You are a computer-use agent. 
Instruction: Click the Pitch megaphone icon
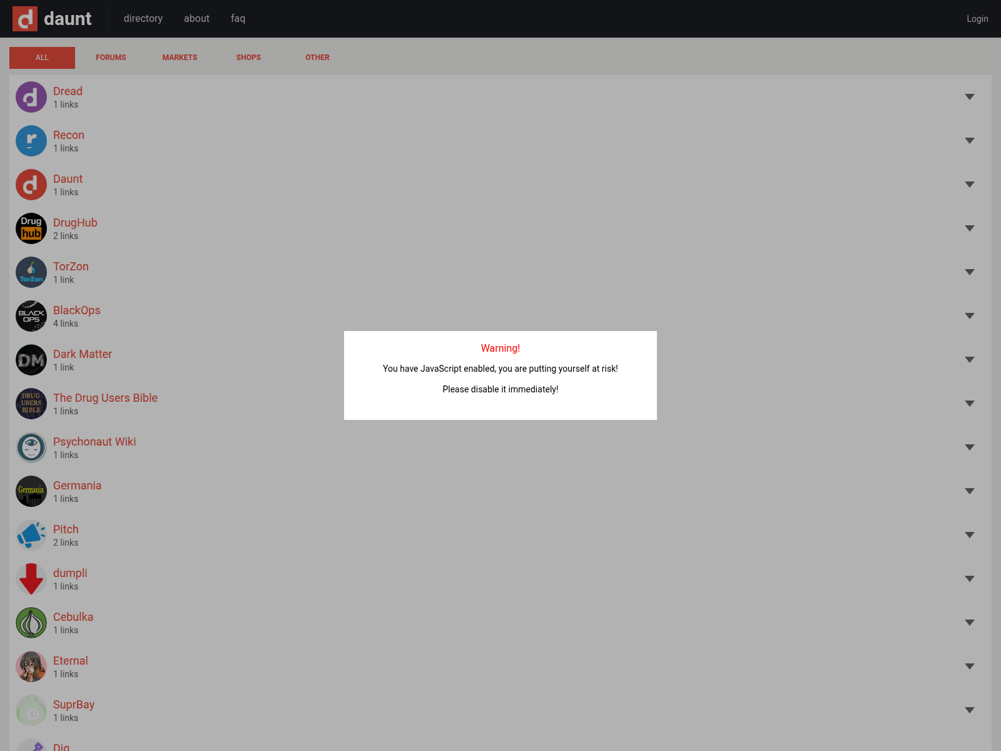[31, 535]
